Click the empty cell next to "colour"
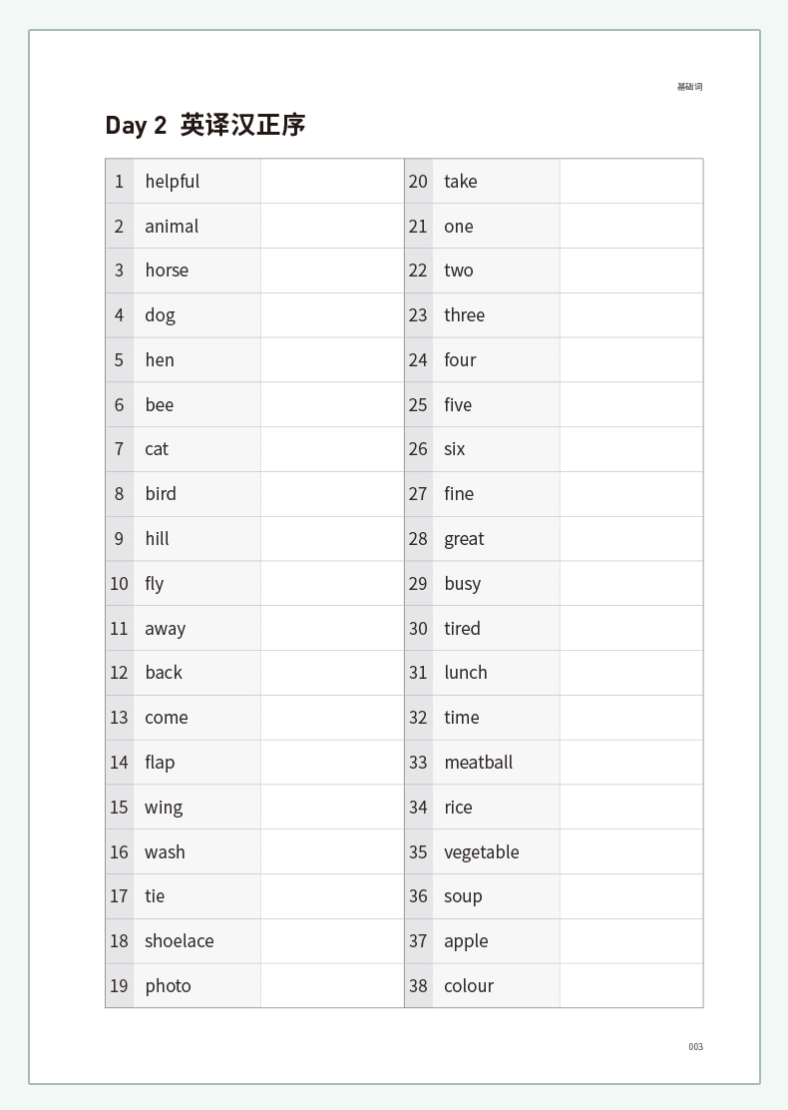The image size is (788, 1110). click(x=630, y=986)
